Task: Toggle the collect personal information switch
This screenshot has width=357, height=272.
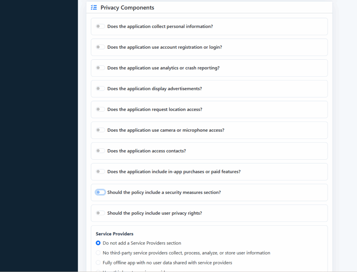Action: 100,26
